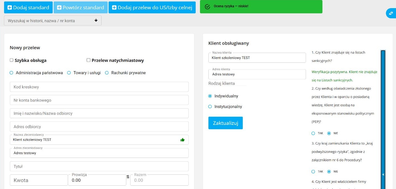Image resolution: width=396 pixels, height=189 pixels.
Task: Click the swap arrows icon beside Prowizja
Action: 128,177
